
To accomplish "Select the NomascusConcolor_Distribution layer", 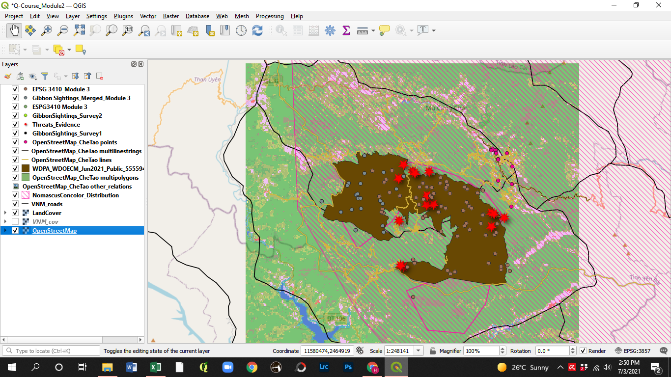I will pyautogui.click(x=75, y=195).
